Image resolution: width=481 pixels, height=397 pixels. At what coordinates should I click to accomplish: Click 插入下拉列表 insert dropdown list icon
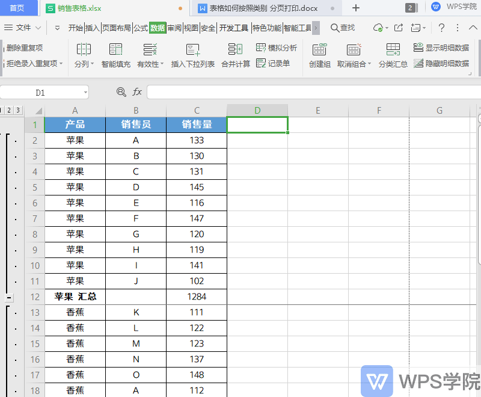tap(193, 49)
